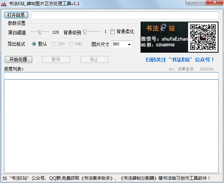Choose the JPG export format radio
The height and width of the screenshot is (183, 224).
click(54, 44)
